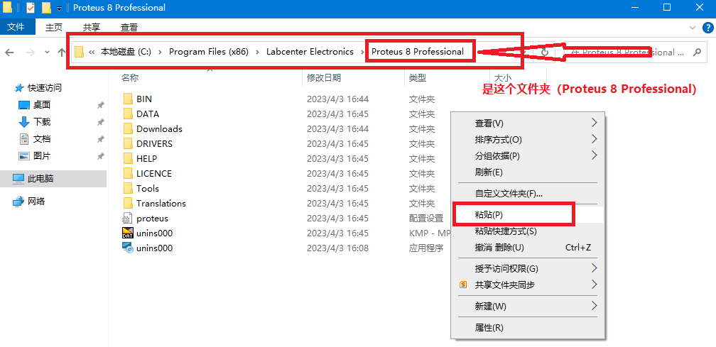Choose 刷新(E) in context menu
The width and height of the screenshot is (716, 347).
click(x=488, y=172)
